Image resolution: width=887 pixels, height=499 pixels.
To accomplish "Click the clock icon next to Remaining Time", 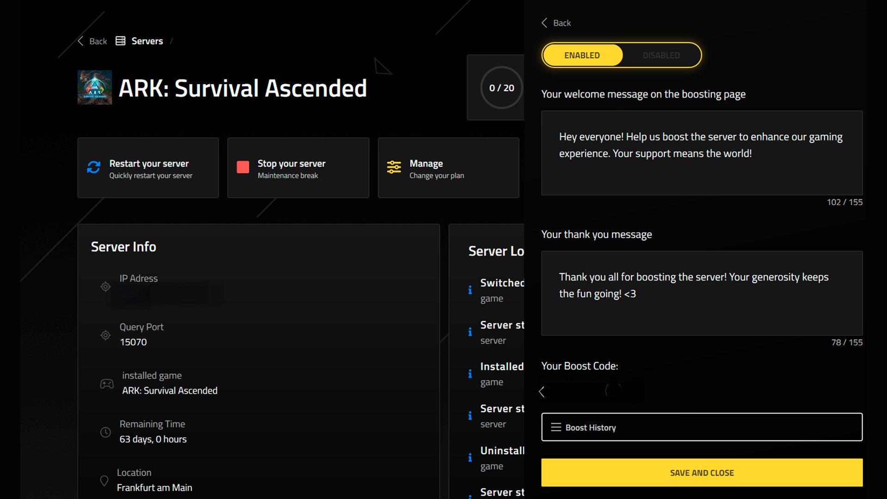I will tap(105, 432).
